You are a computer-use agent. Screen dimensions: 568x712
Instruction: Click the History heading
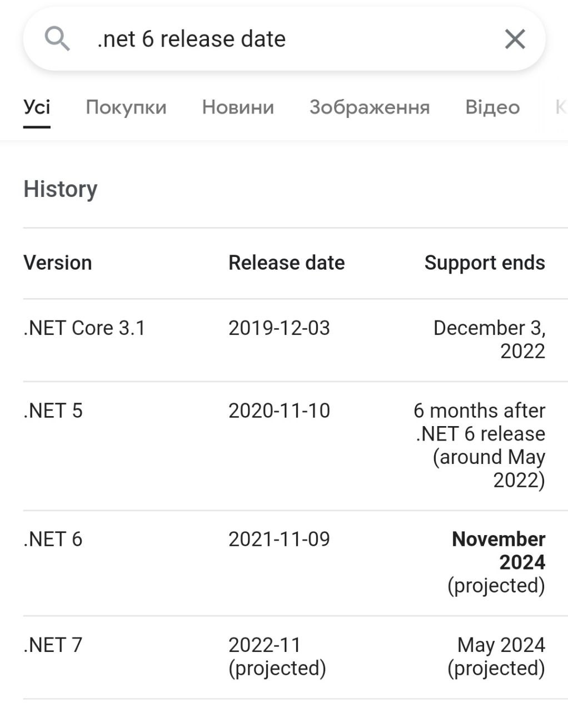tap(61, 189)
